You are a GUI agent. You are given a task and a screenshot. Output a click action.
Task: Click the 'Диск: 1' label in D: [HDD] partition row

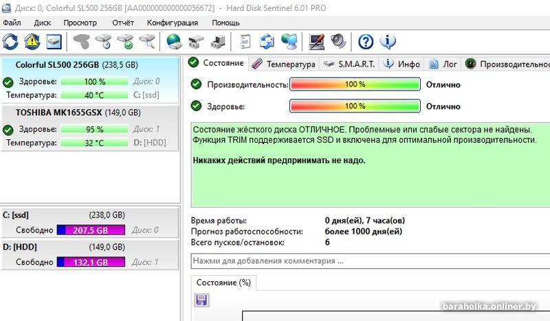[145, 262]
